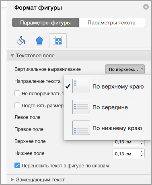Open the Вертикальное выравнивание dropdown
The height and width of the screenshot is (185, 152).
click(125, 69)
